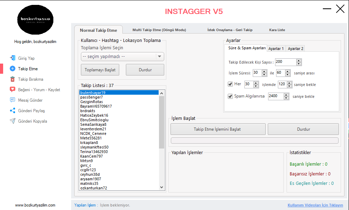Open the Giriş Yap menu item
The image size is (349, 210).
26,58
